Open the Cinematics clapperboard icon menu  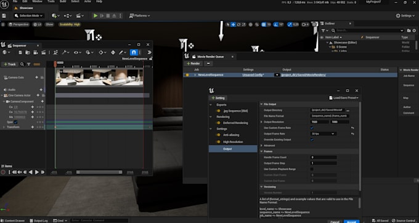pos(80,16)
